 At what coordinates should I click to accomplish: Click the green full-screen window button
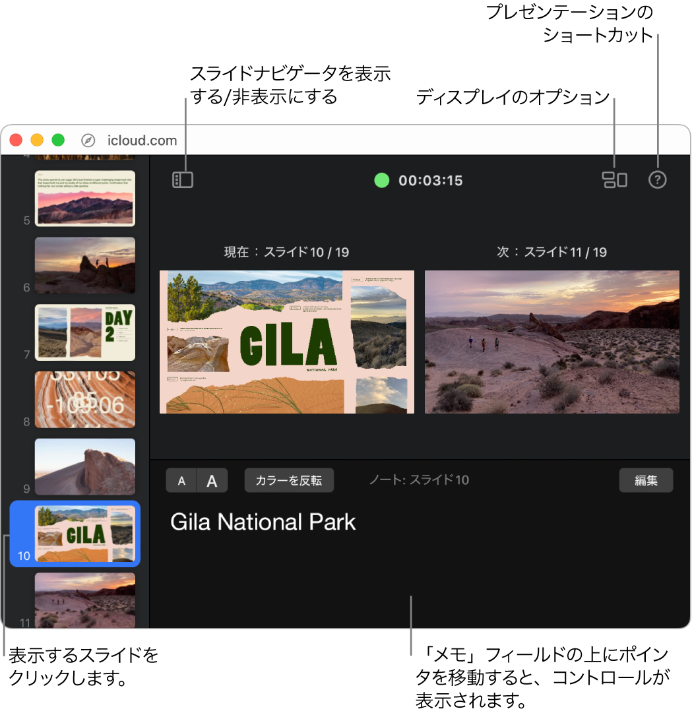click(58, 140)
